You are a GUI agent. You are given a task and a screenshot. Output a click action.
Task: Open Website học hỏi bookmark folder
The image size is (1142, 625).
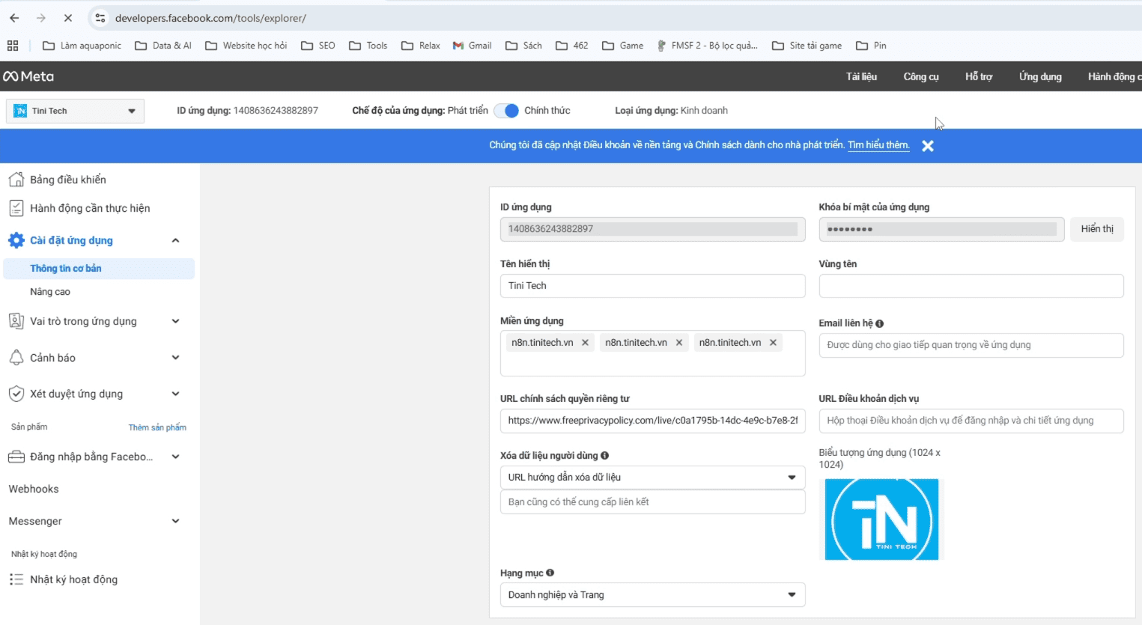pos(246,46)
